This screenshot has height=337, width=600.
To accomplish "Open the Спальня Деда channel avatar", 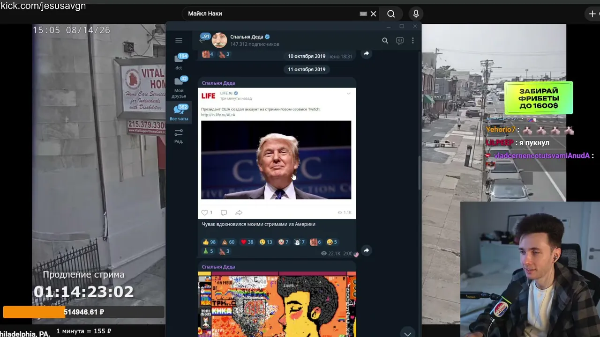I will pos(219,40).
